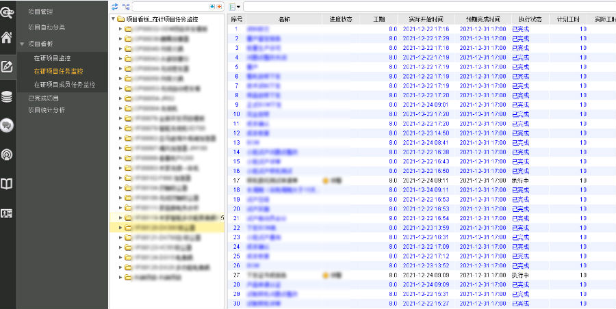Open the home icon in left sidebar
Image resolution: width=616 pixels, height=309 pixels.
7,38
